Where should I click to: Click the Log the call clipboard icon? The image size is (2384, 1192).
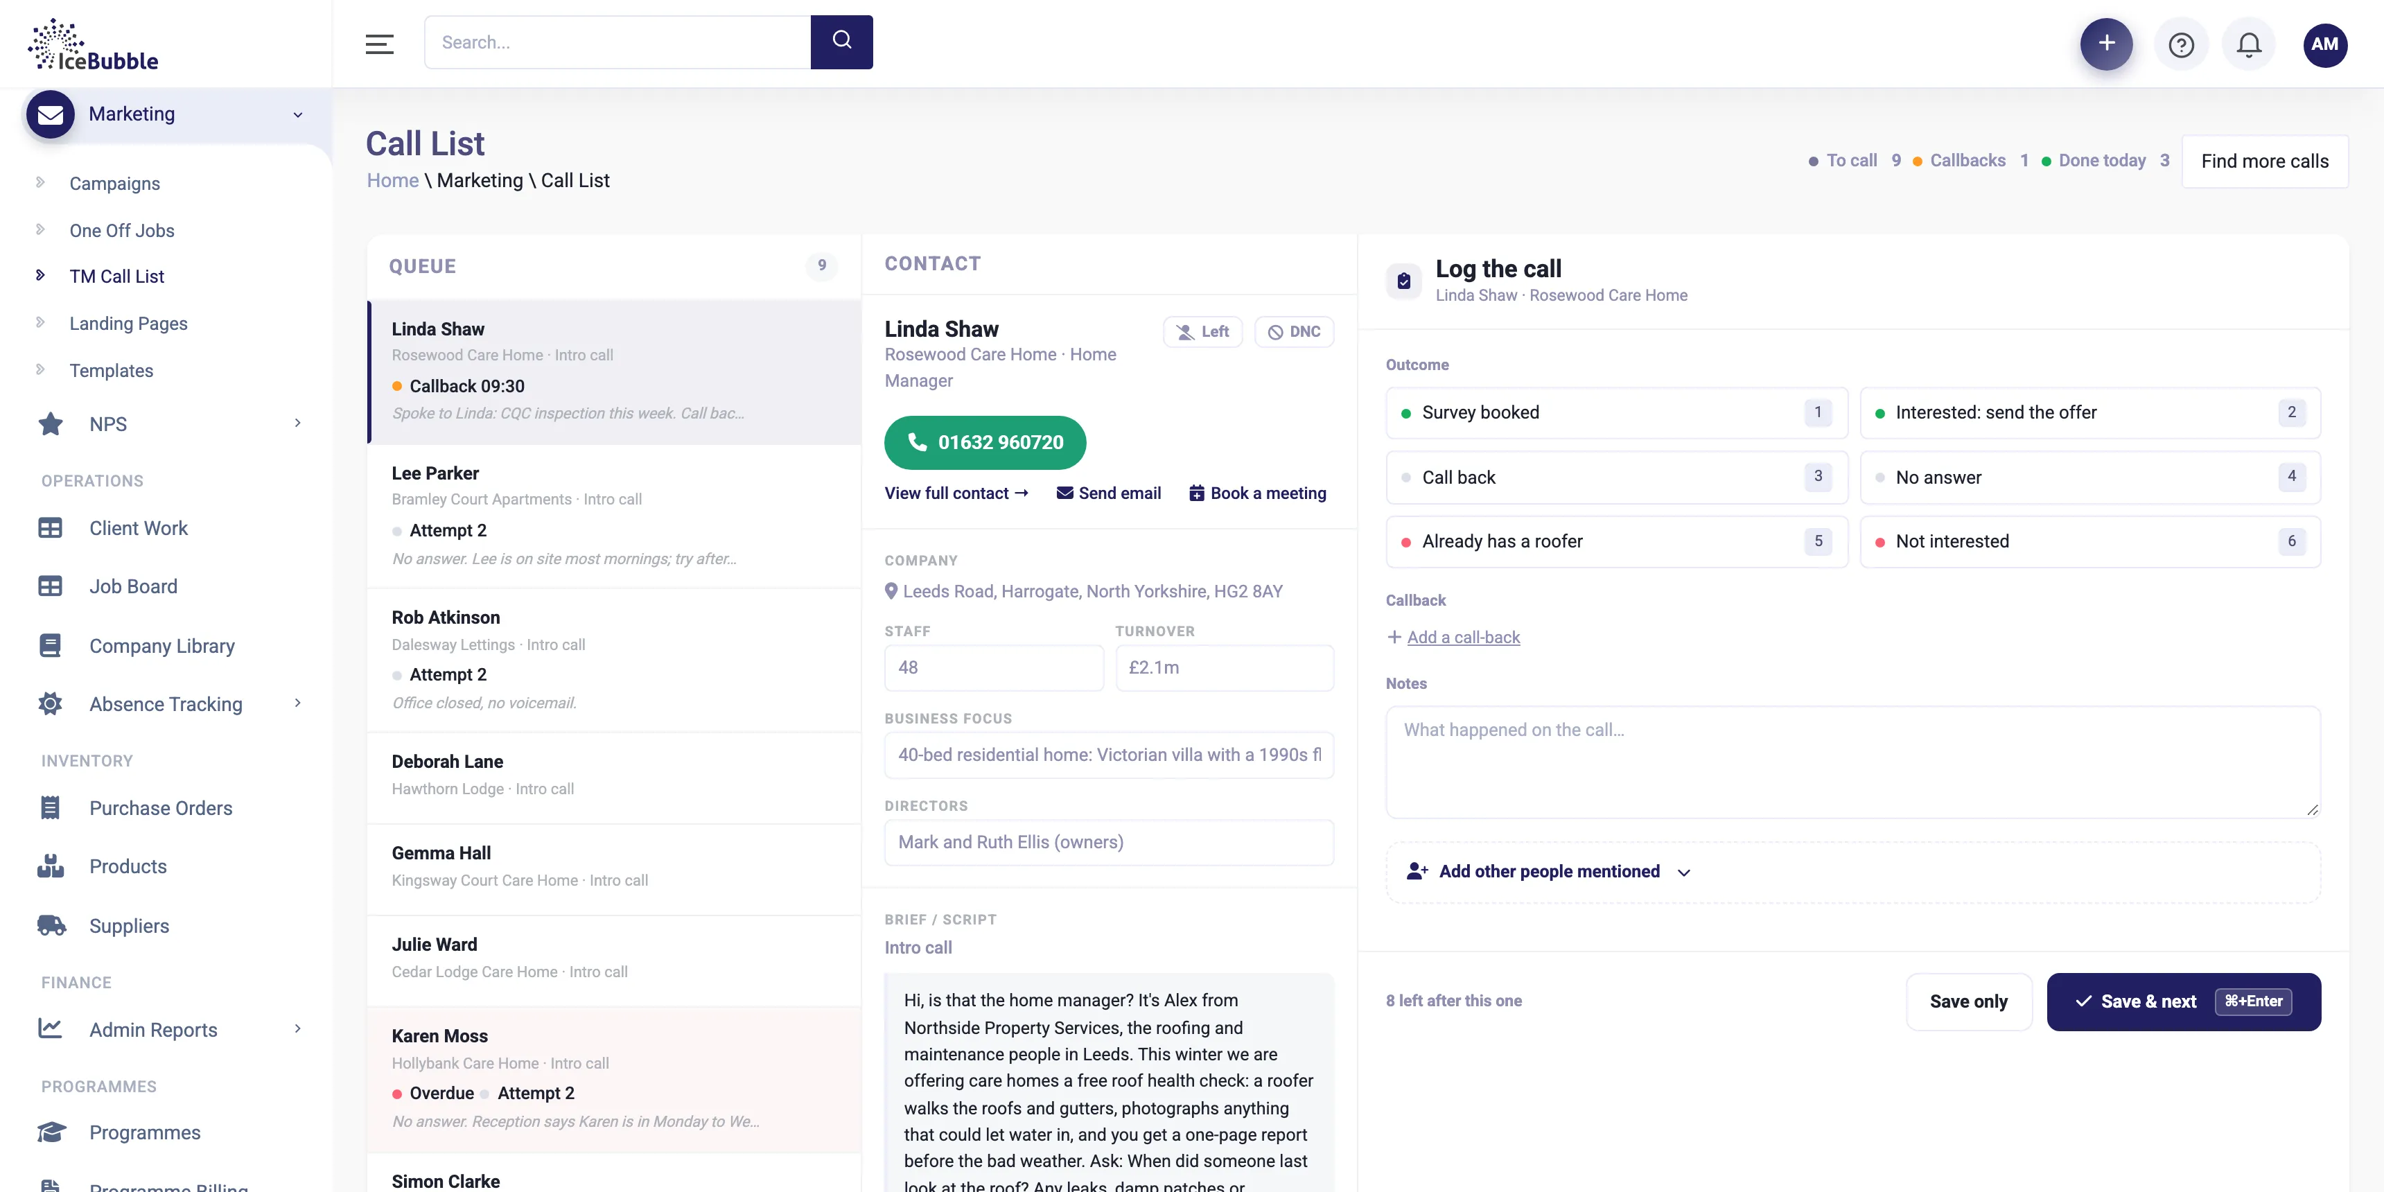1403,281
